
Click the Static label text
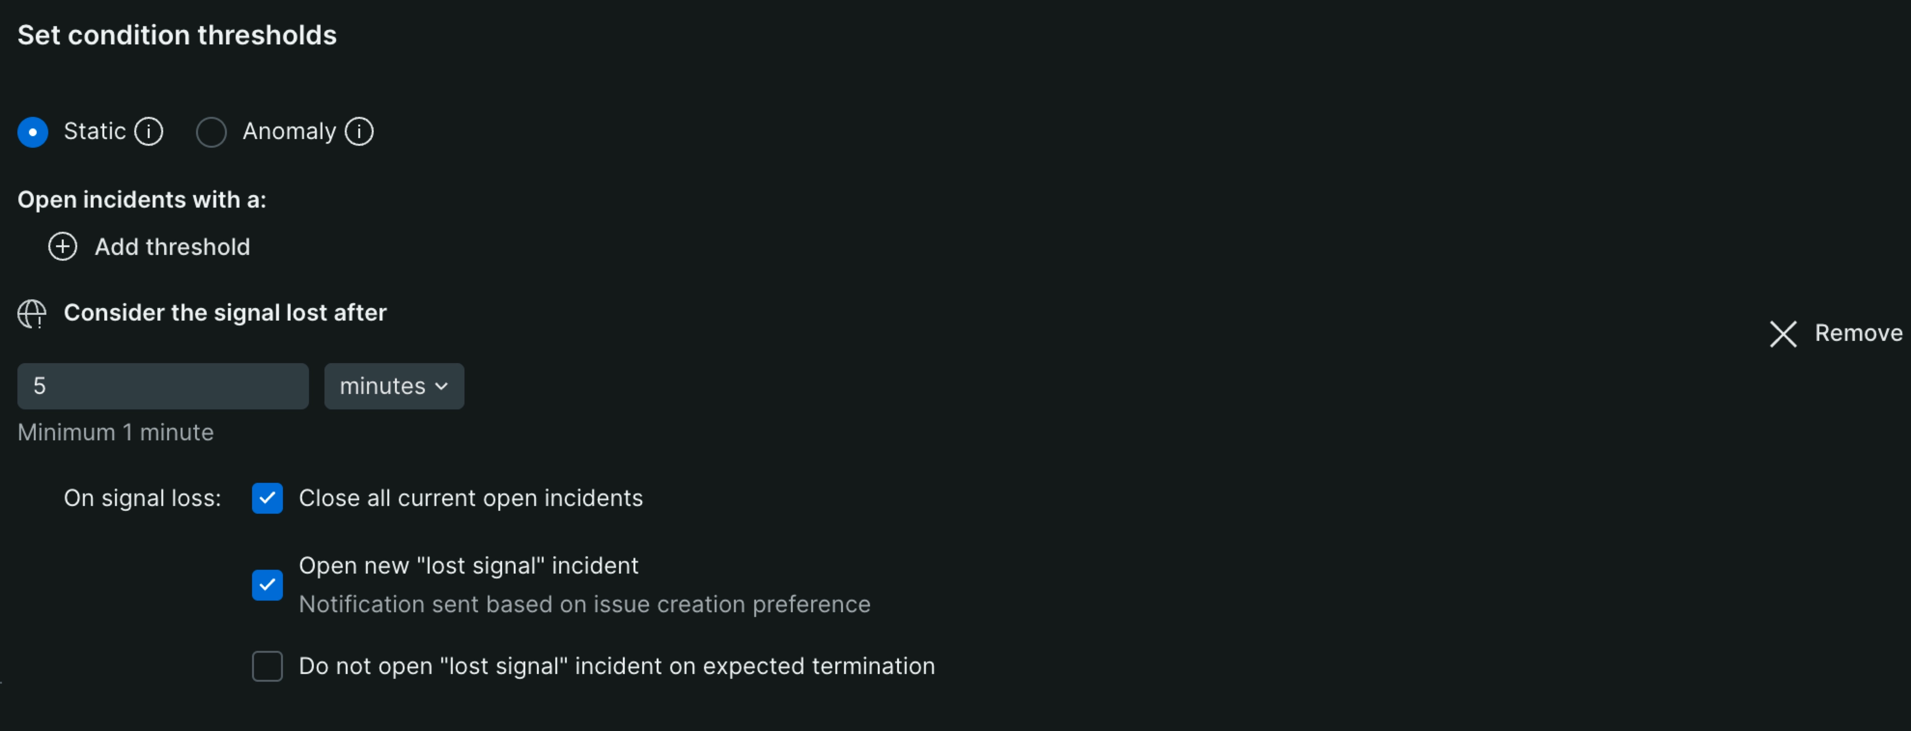(94, 131)
